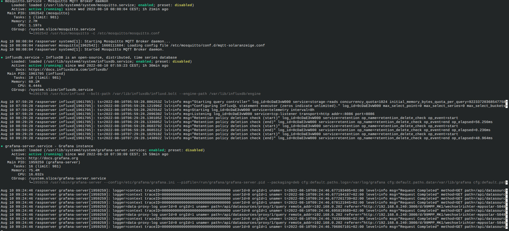Click the CPU value 1.197s
509x231 pixels.
[35, 25]
